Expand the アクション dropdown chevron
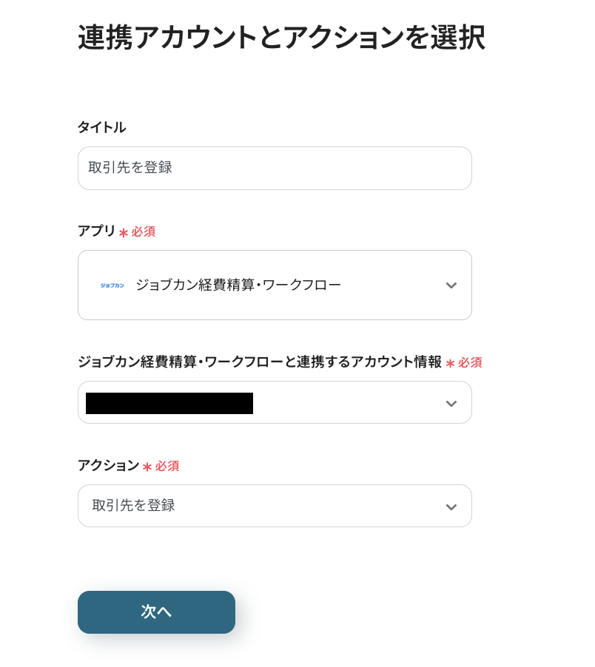This screenshot has width=595, height=667. 451,507
